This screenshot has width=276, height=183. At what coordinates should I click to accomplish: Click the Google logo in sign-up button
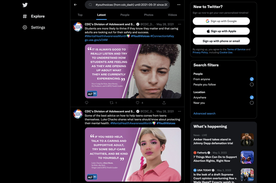(207, 21)
